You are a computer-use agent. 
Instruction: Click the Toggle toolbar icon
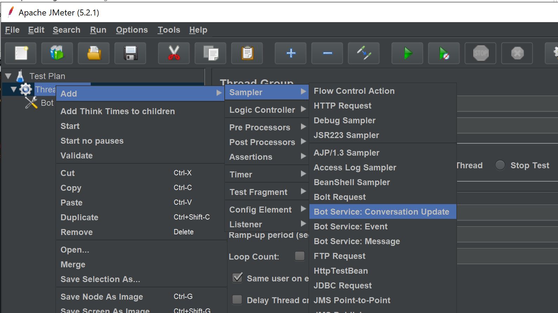364,53
